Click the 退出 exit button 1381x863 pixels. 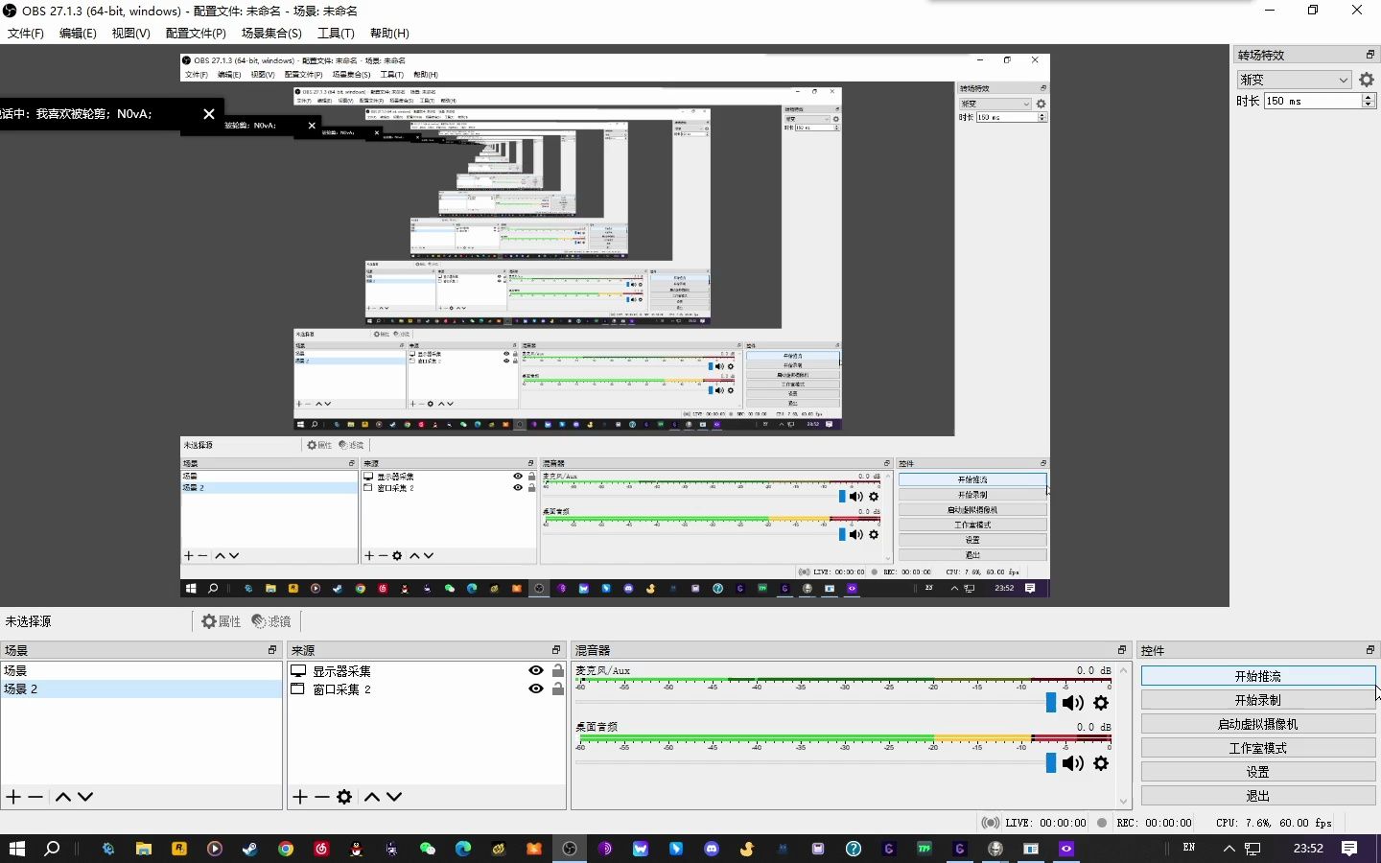pos(1258,796)
